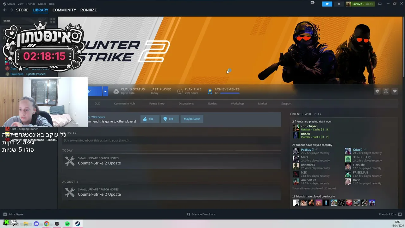Open Steam from the taskbar
The width and height of the screenshot is (405, 228).
(78, 224)
